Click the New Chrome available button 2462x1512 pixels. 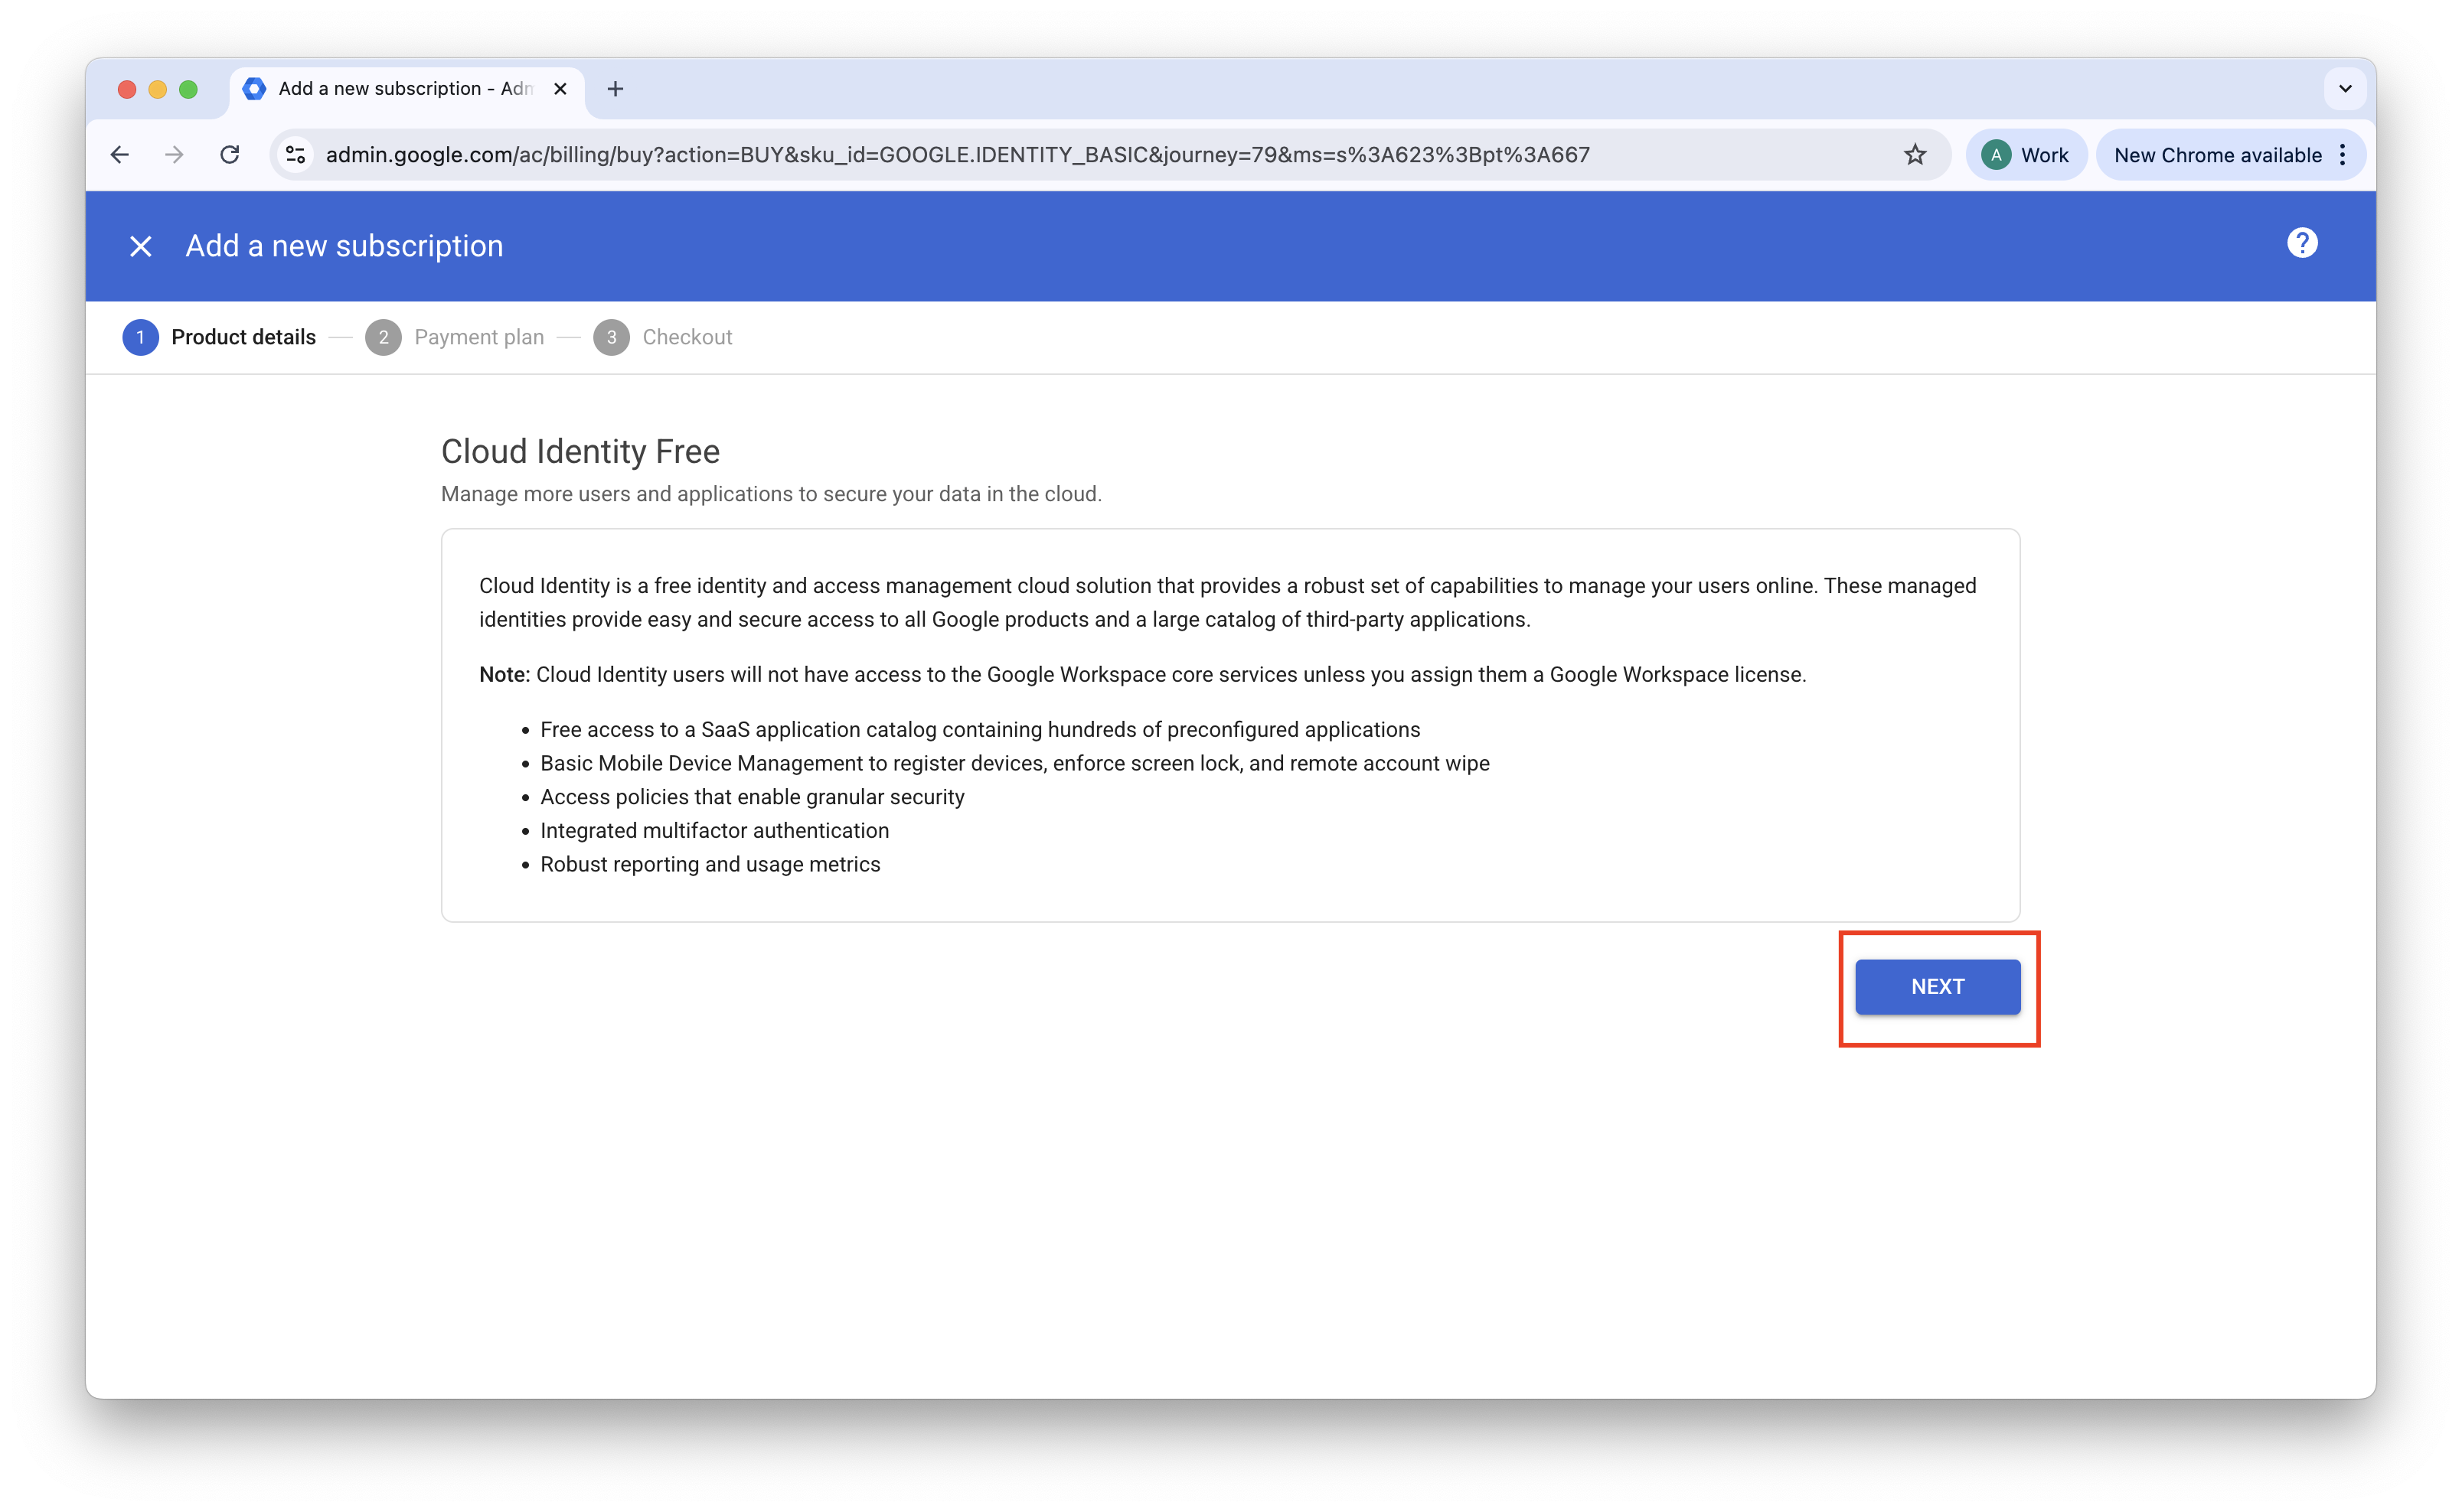tap(2216, 155)
